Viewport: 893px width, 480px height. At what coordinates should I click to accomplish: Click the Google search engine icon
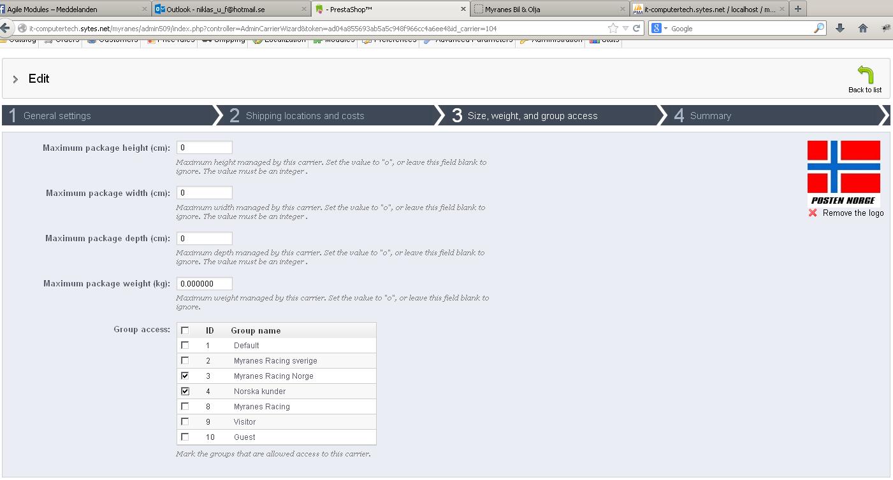[x=657, y=28]
